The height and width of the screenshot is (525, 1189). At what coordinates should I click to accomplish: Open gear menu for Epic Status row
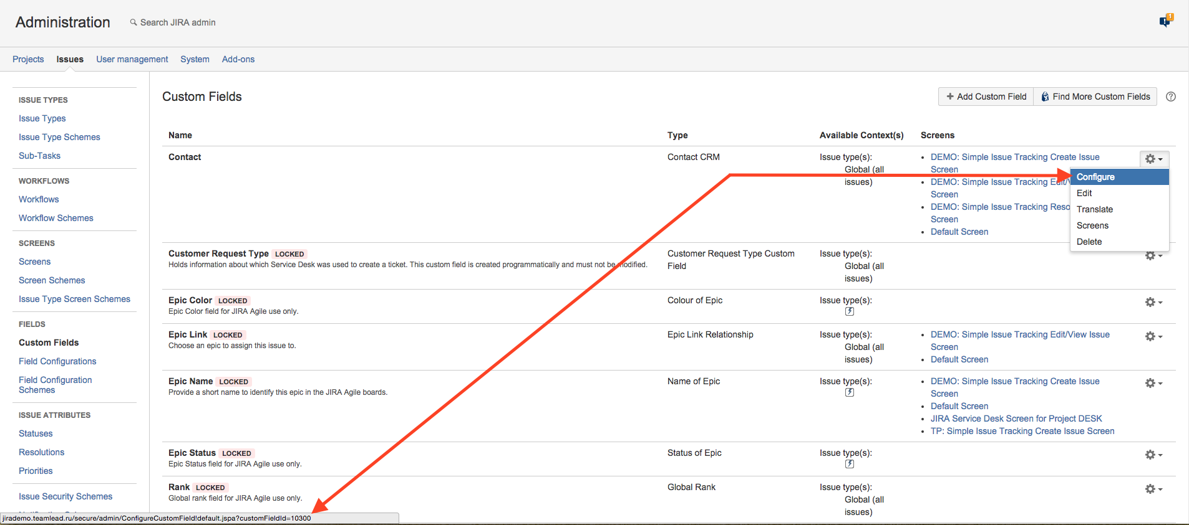click(x=1153, y=455)
